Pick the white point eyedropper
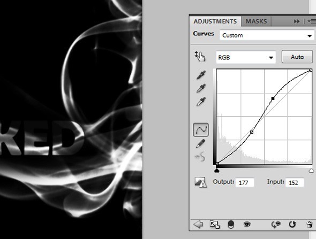Viewport: 316px width, 239px height. (x=201, y=102)
